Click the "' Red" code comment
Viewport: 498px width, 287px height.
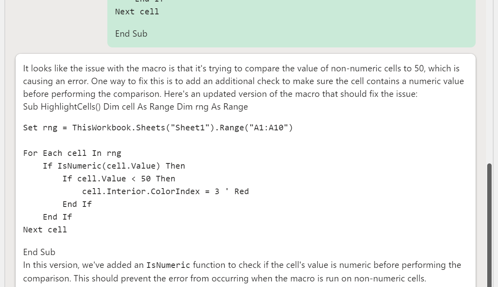(x=237, y=191)
